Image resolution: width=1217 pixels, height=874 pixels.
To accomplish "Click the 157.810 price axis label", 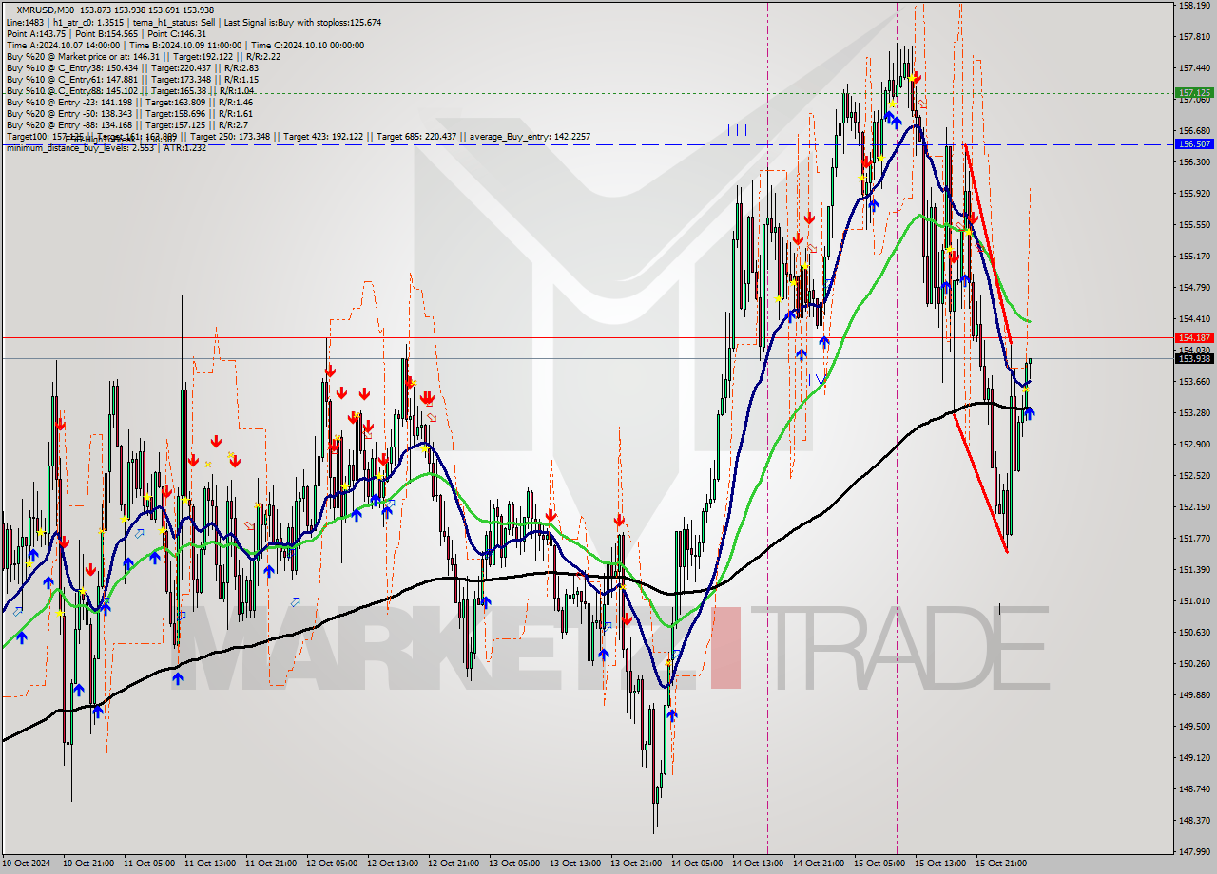I will click(1194, 37).
